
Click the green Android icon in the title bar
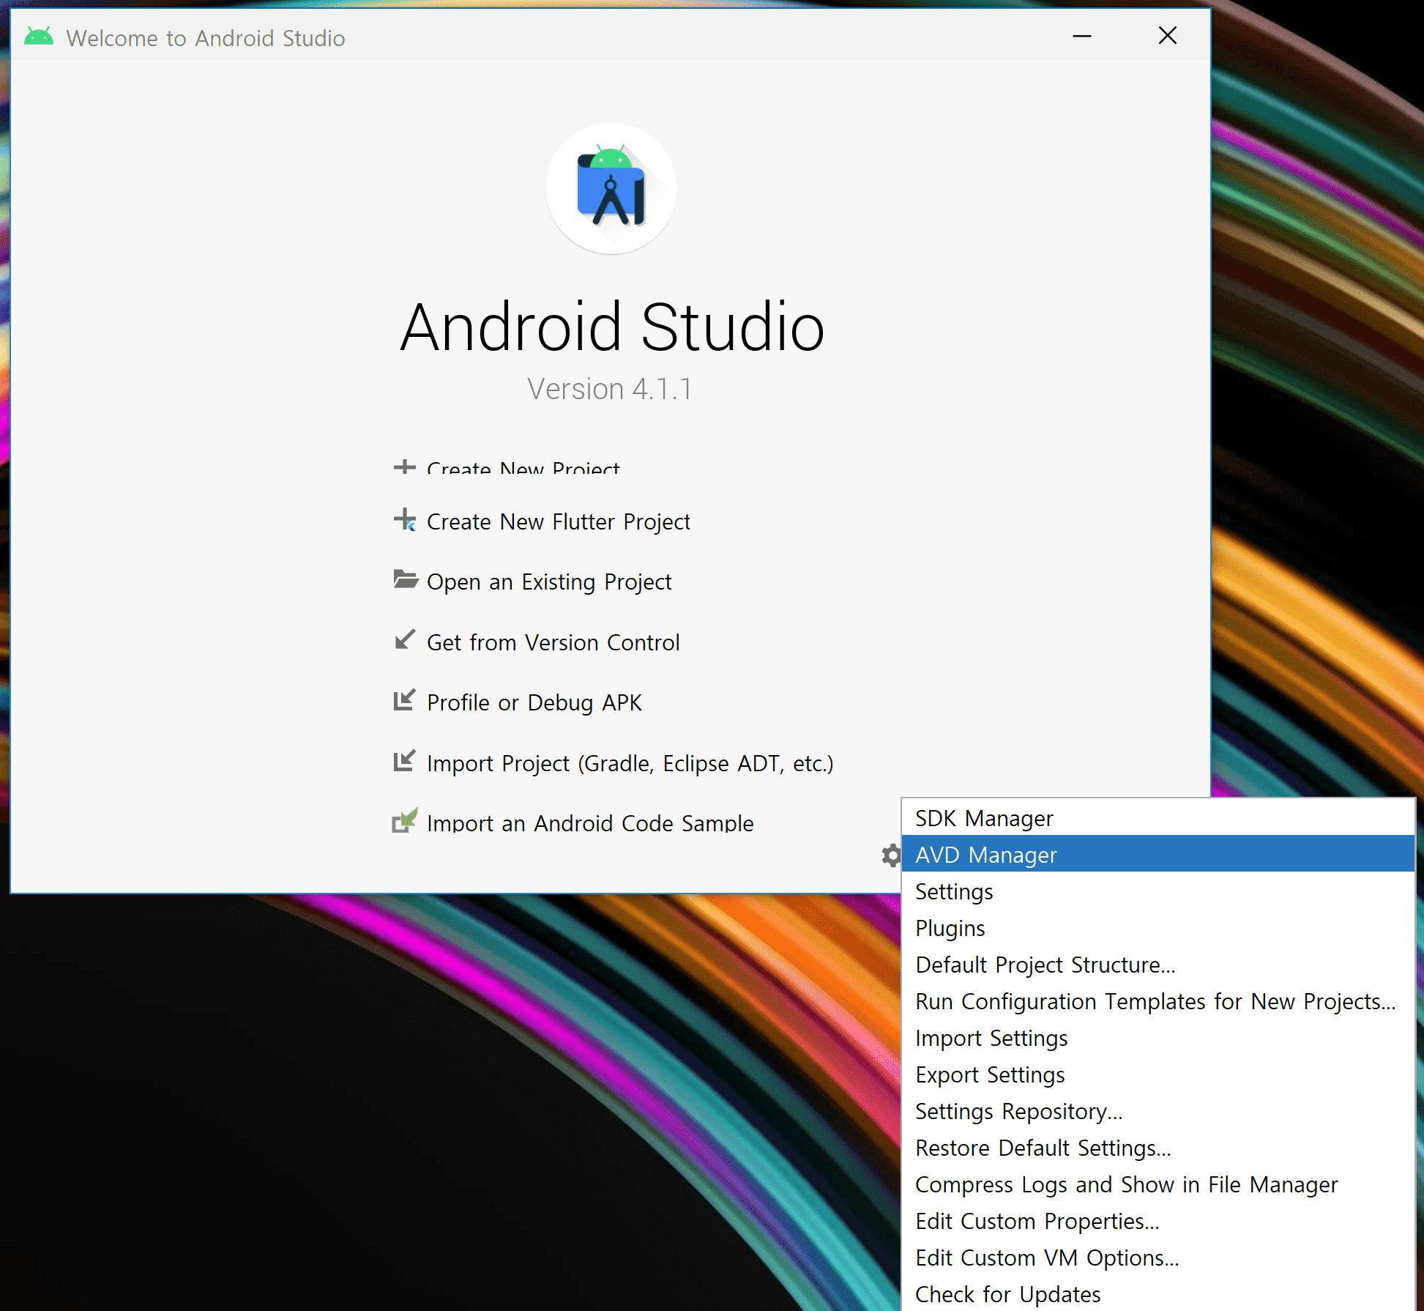point(39,37)
